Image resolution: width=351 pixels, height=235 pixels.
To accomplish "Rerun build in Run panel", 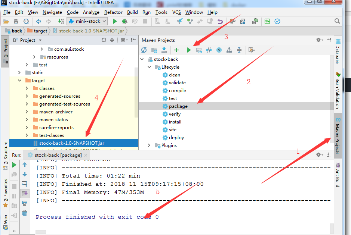I will [14, 165].
